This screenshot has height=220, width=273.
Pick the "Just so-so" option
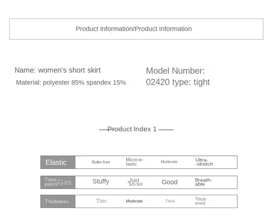pyautogui.click(x=135, y=182)
